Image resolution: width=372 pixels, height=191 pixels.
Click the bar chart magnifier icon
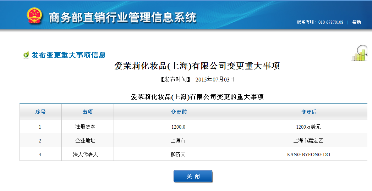[360, 54]
